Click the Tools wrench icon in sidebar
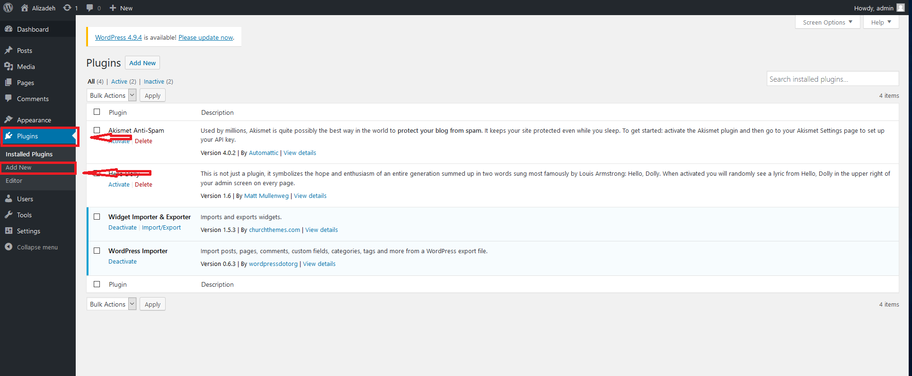This screenshot has height=376, width=912. [9, 215]
